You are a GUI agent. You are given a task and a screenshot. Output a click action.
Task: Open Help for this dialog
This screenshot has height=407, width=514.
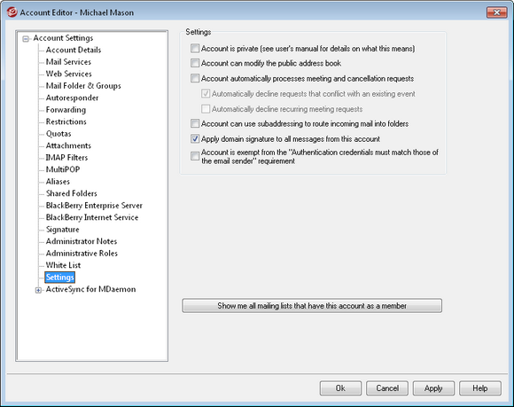480,388
